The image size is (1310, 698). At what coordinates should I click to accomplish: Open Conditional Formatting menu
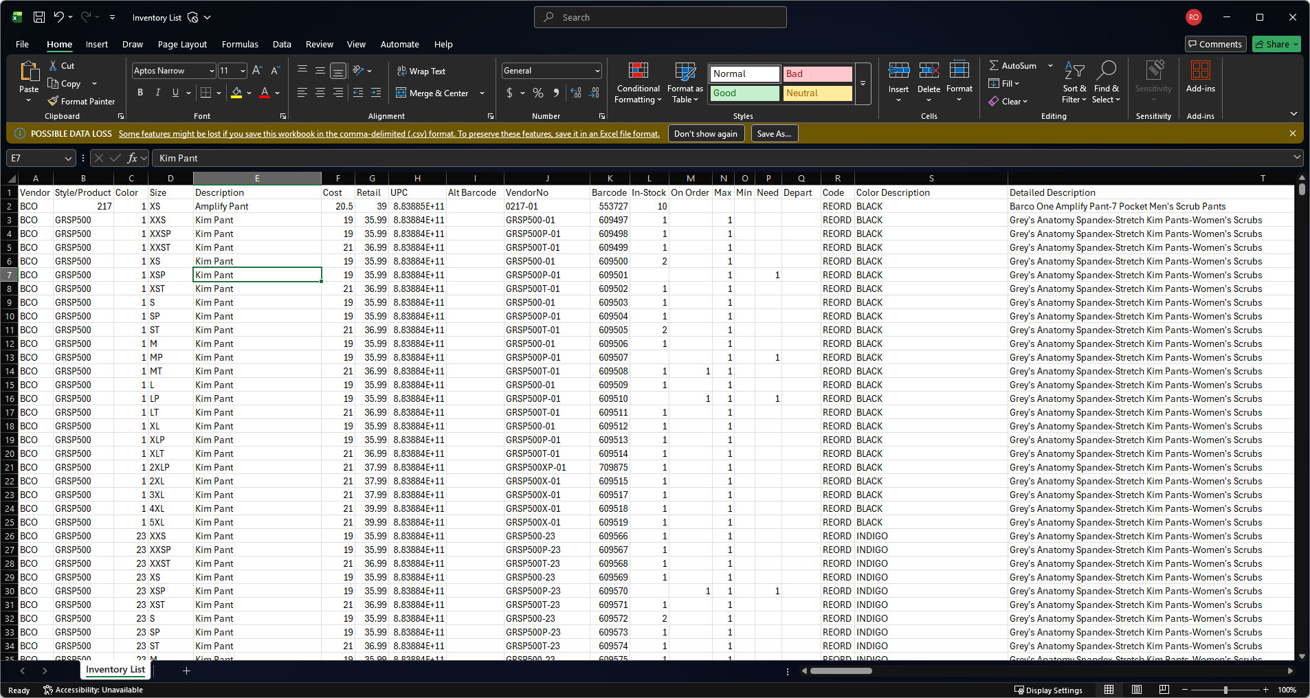coord(638,83)
